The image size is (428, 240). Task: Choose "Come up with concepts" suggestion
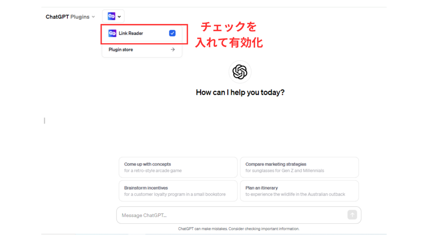(178, 167)
